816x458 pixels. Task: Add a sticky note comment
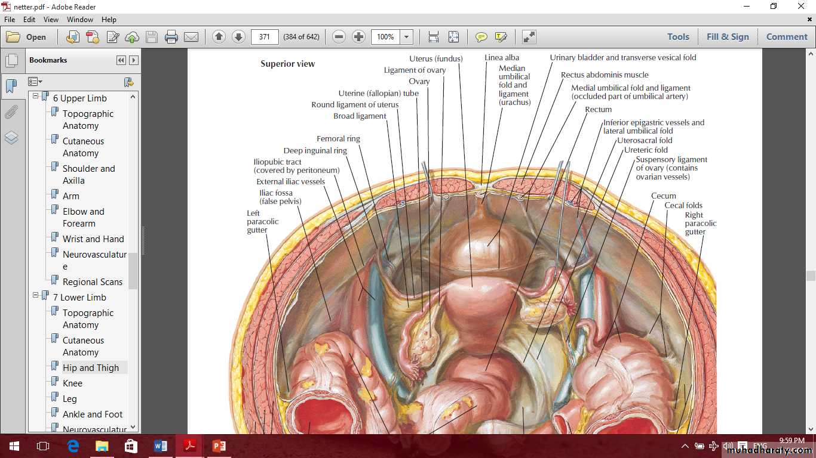[481, 37]
